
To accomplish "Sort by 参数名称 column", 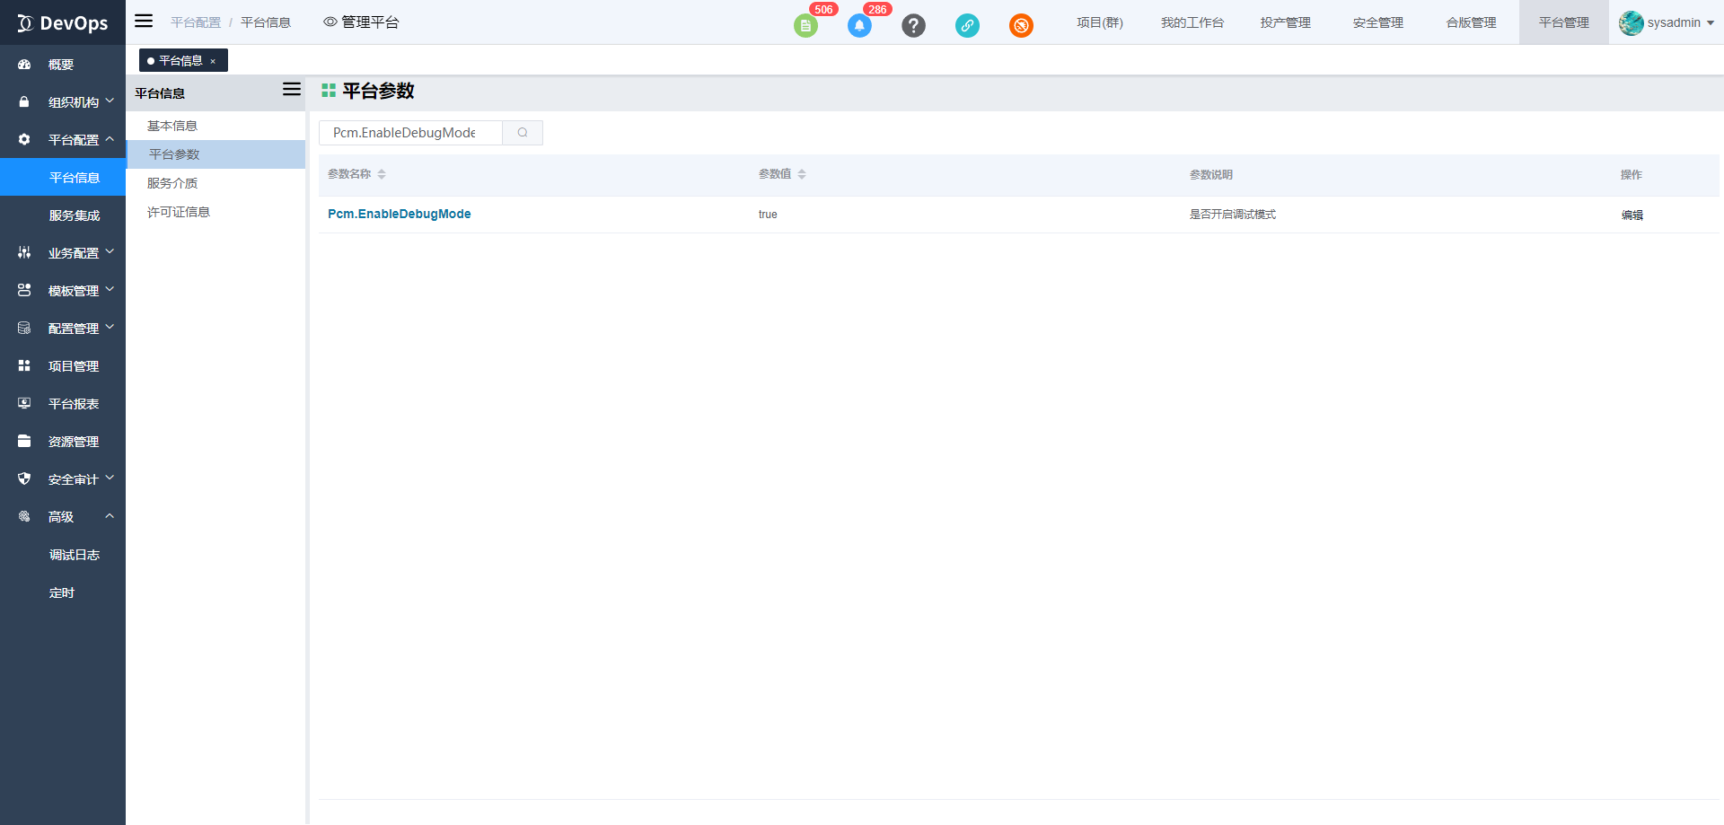I will [382, 174].
